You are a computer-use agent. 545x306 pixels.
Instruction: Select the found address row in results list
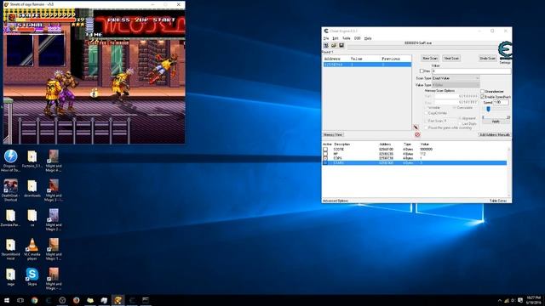367,65
